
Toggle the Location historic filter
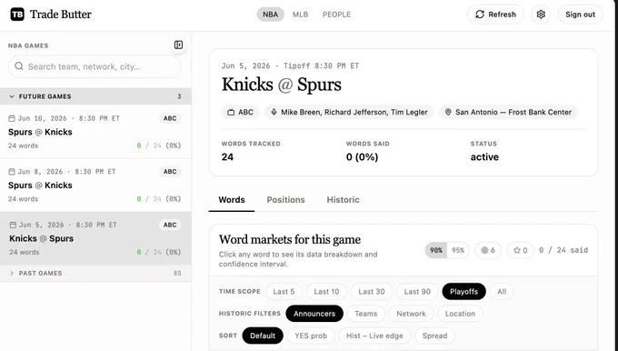(460, 314)
